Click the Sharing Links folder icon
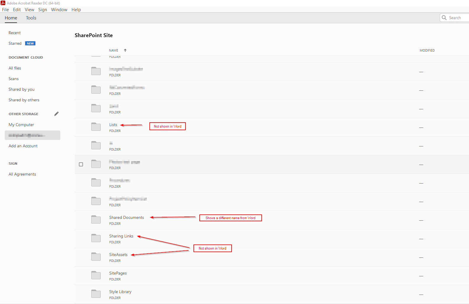Screen dimensions: 469x304 tap(96, 238)
